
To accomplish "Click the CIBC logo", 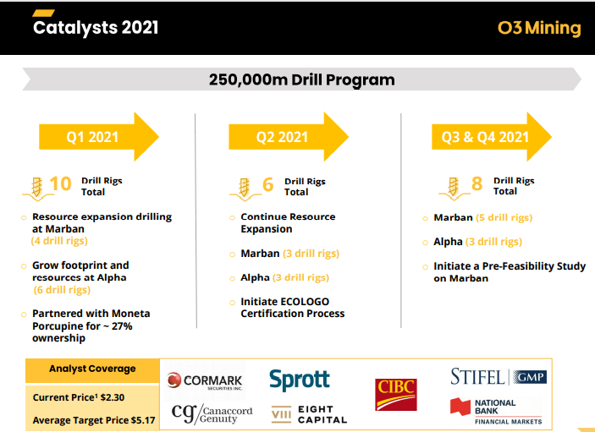I will [x=396, y=394].
